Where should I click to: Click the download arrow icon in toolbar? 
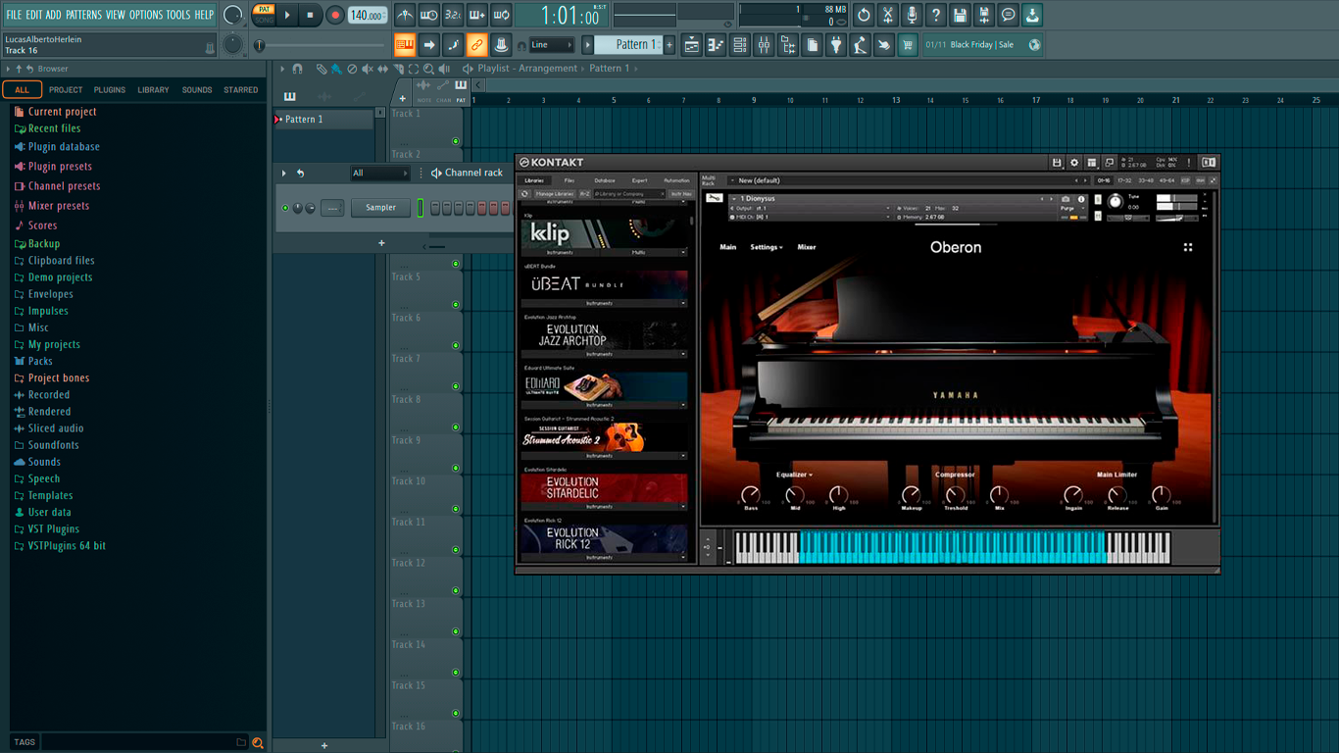pyautogui.click(x=1032, y=15)
